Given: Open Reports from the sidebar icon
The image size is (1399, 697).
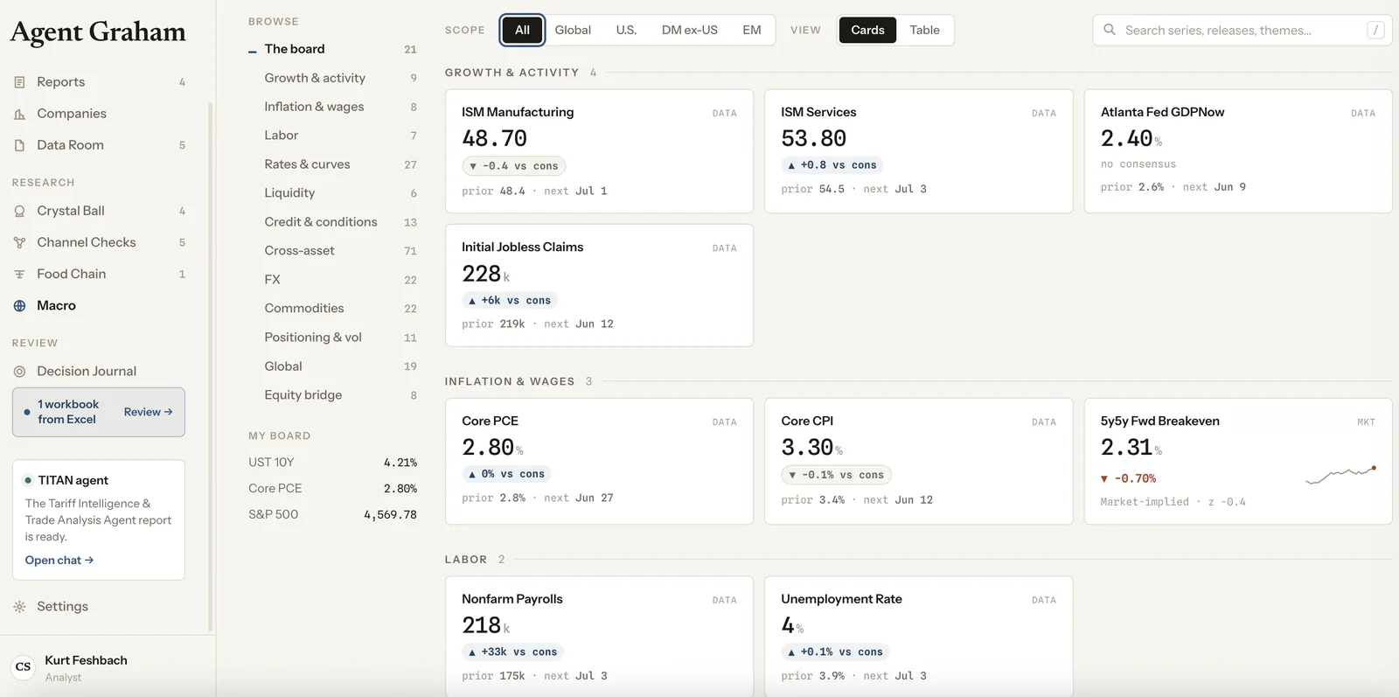Looking at the screenshot, I should pos(19,82).
